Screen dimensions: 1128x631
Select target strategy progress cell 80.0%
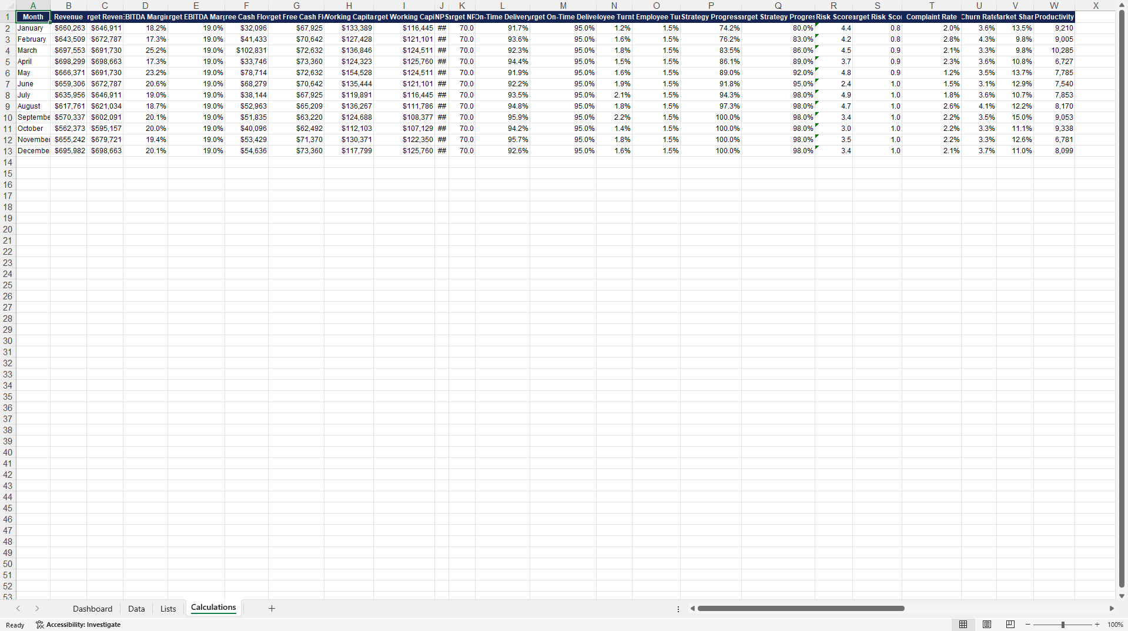pos(778,28)
